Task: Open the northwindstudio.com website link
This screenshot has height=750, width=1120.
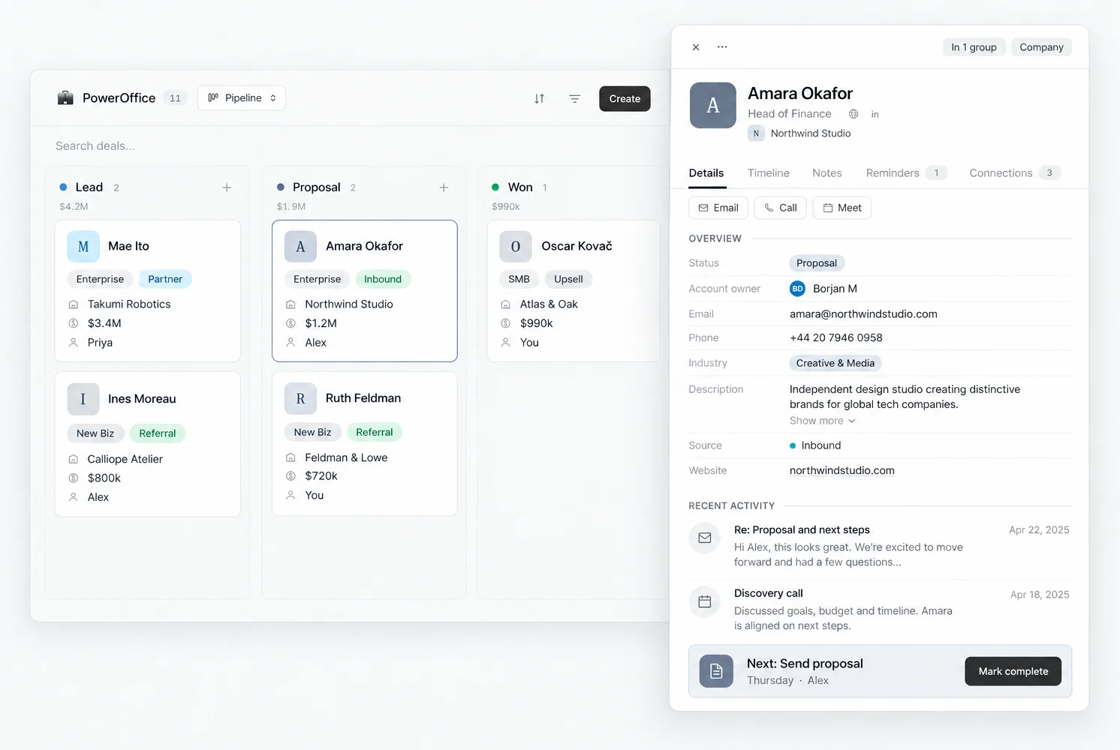Action: tap(842, 471)
